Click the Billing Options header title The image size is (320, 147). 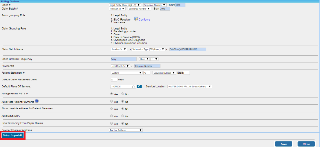[10, 2]
